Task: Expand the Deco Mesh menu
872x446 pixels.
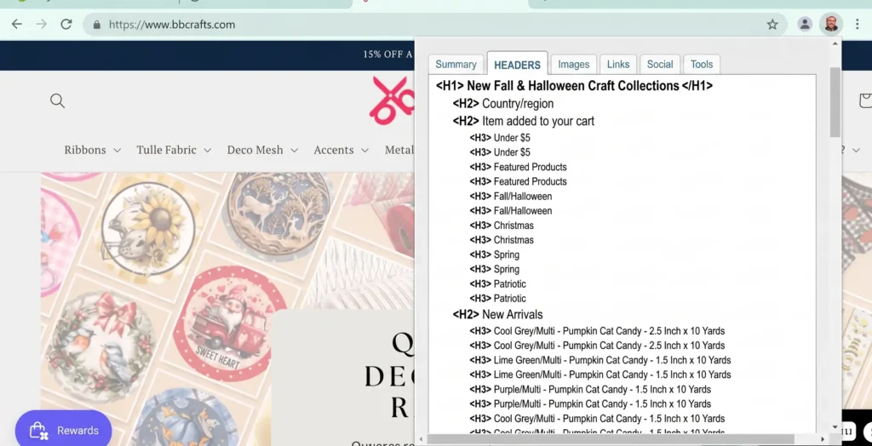Action: (262, 150)
